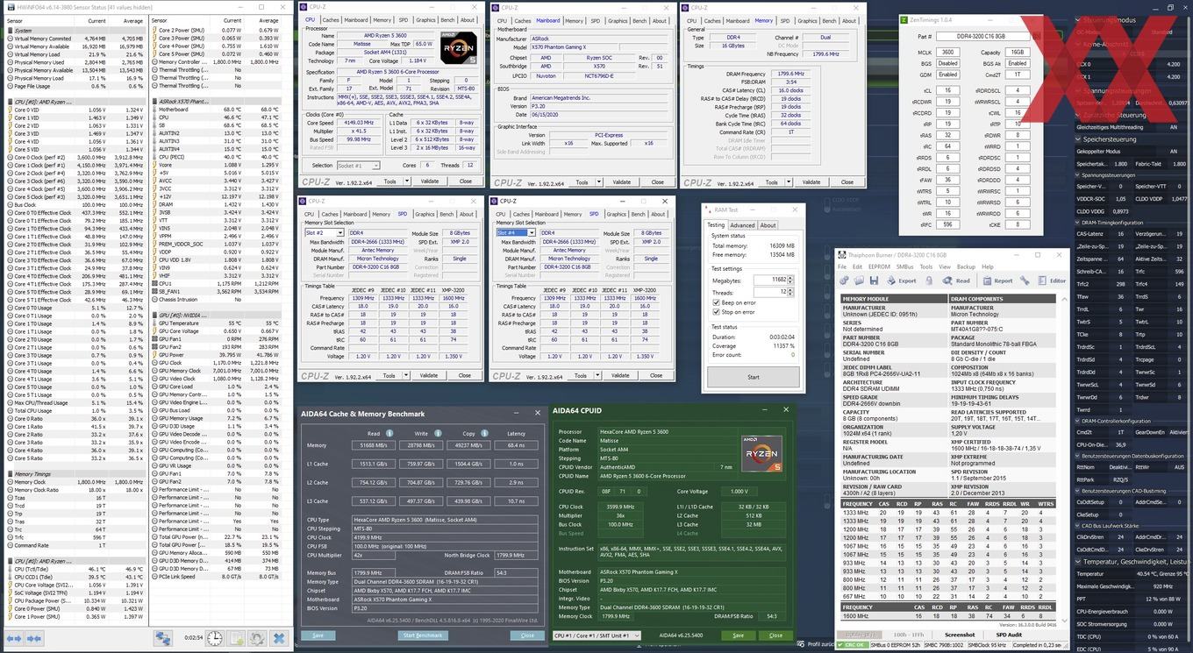Toggle Stop on error checkbox
This screenshot has height=653, width=1193.
click(x=718, y=312)
